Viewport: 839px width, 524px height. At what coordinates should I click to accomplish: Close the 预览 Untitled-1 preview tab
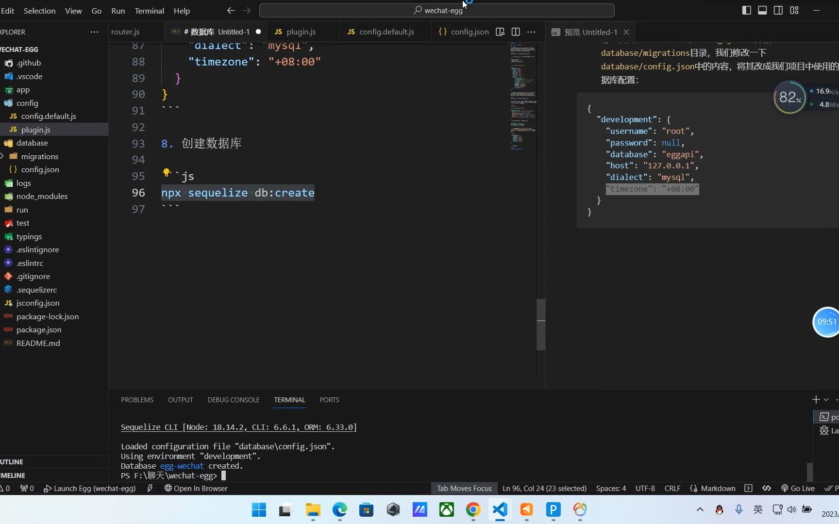coord(626,32)
